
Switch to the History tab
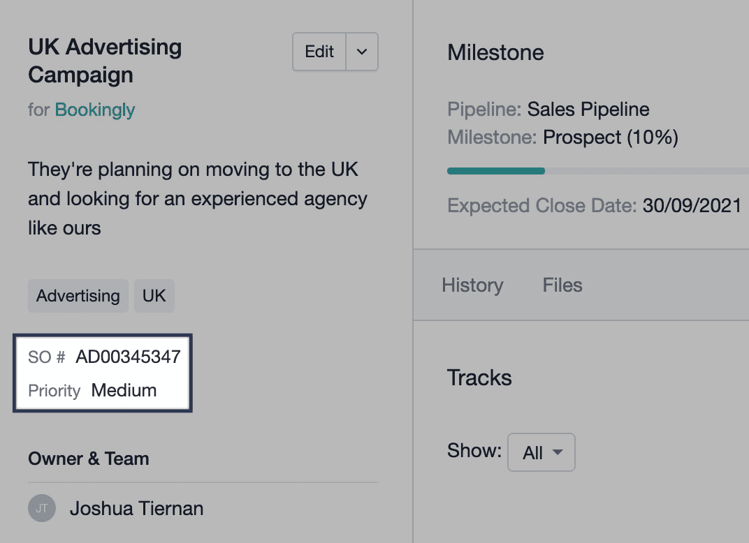pos(472,285)
